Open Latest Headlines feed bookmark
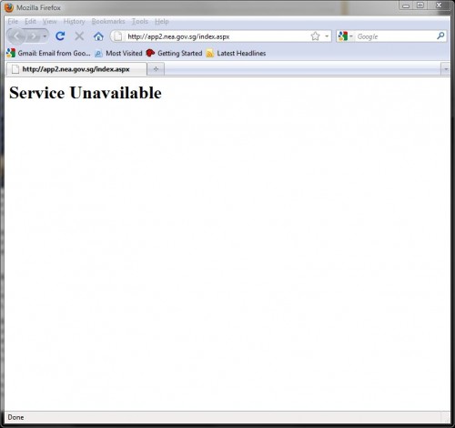The width and height of the screenshot is (455, 428). click(x=236, y=53)
